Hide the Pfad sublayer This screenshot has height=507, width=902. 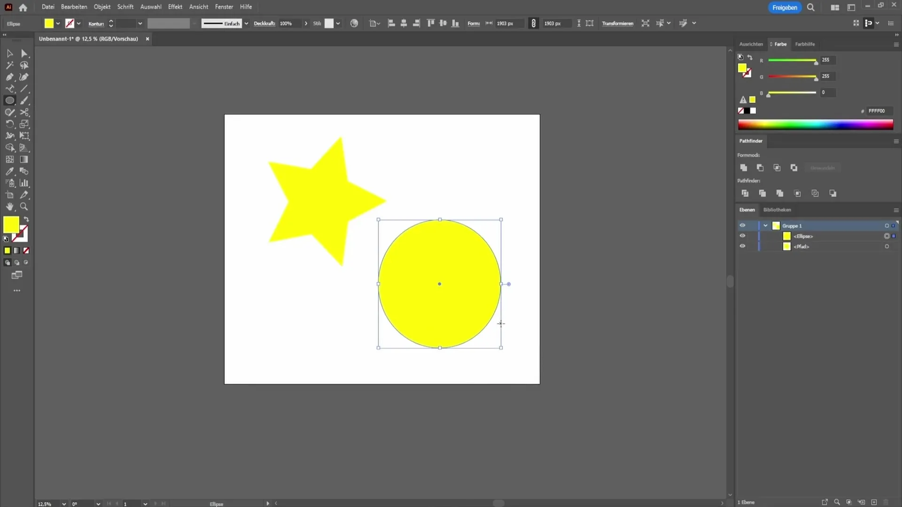[x=742, y=246]
